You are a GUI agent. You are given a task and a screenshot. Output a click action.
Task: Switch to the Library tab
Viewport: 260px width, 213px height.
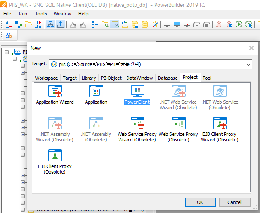click(x=89, y=78)
